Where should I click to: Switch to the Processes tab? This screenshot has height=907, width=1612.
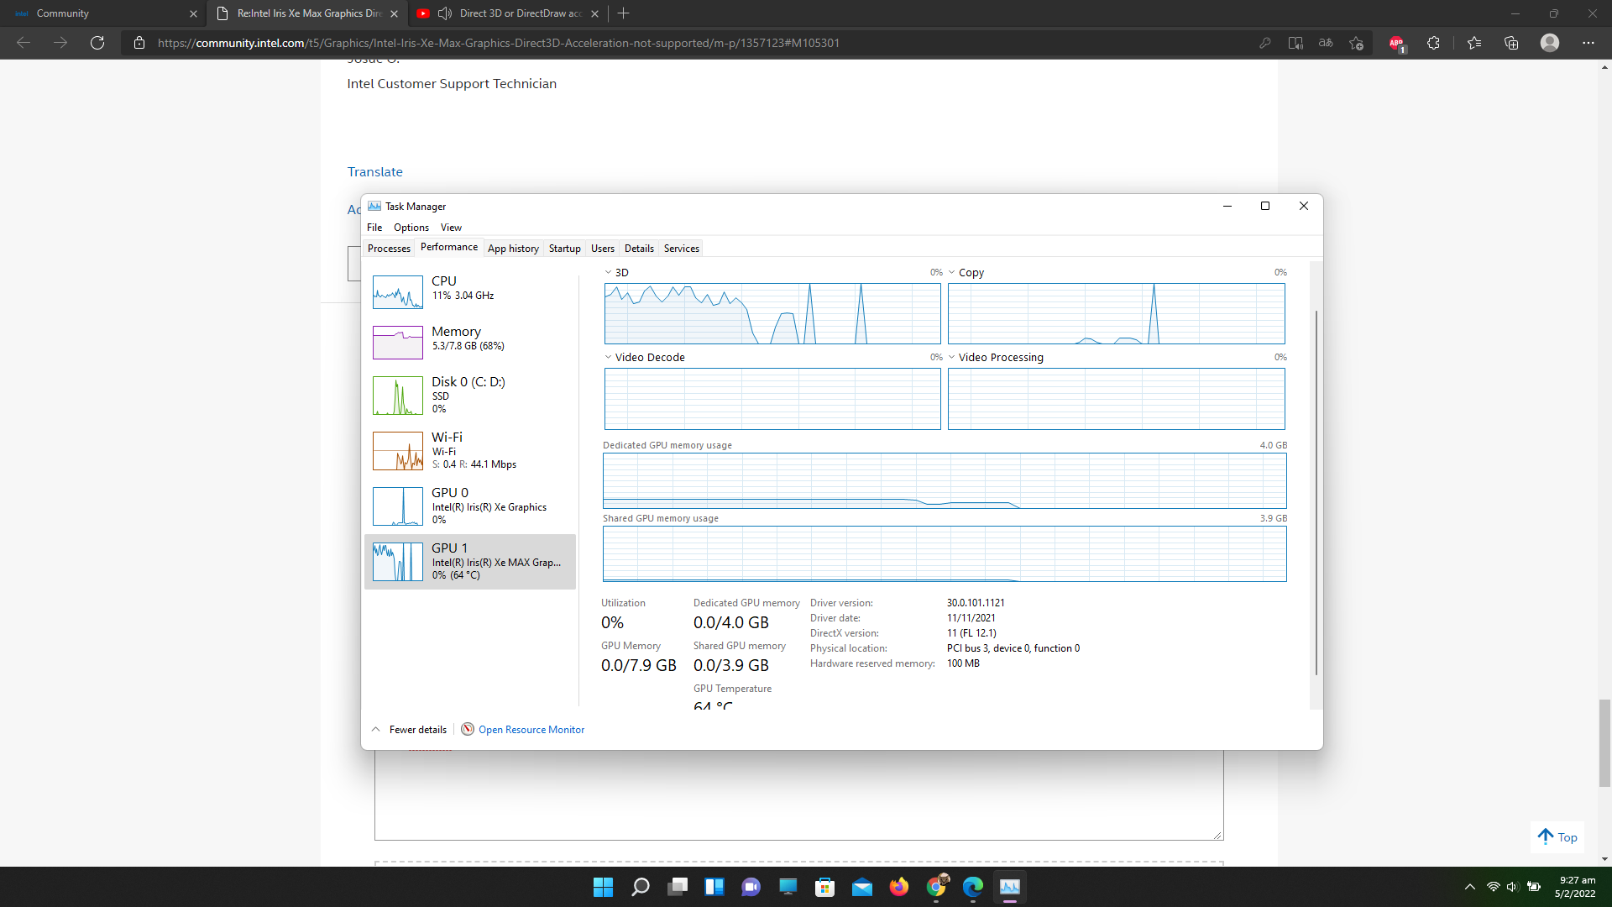point(389,248)
